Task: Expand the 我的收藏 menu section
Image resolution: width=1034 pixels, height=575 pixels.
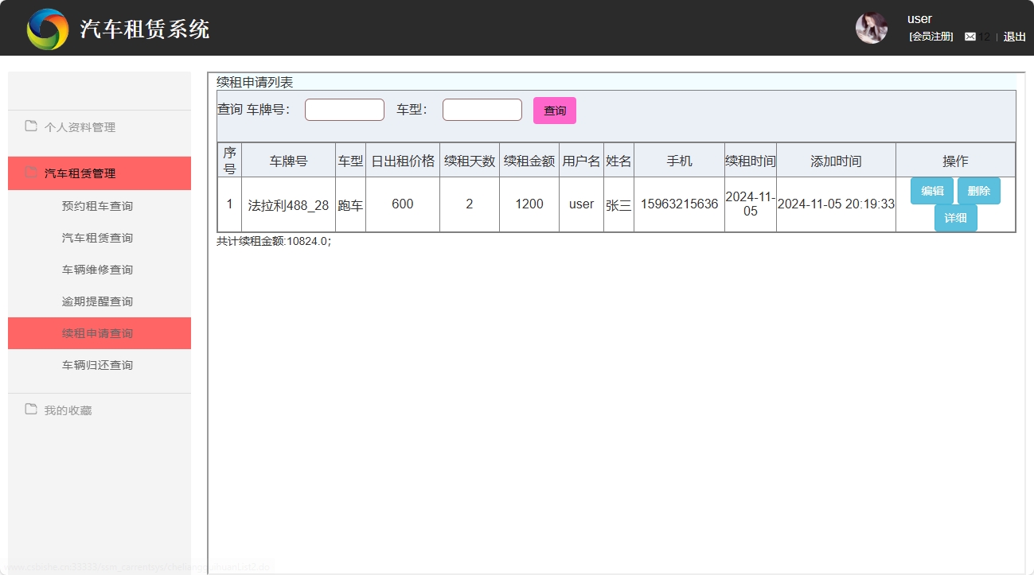Action: tap(68, 410)
